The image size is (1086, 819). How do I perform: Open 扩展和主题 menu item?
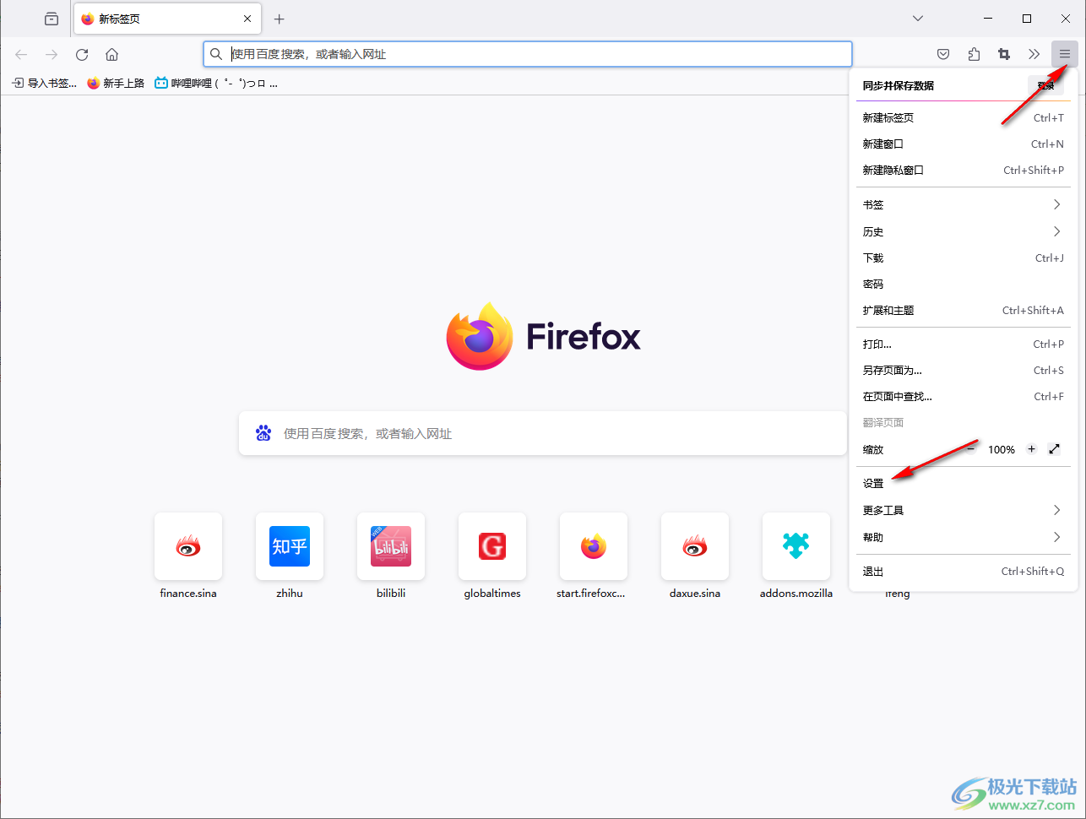pyautogui.click(x=963, y=310)
